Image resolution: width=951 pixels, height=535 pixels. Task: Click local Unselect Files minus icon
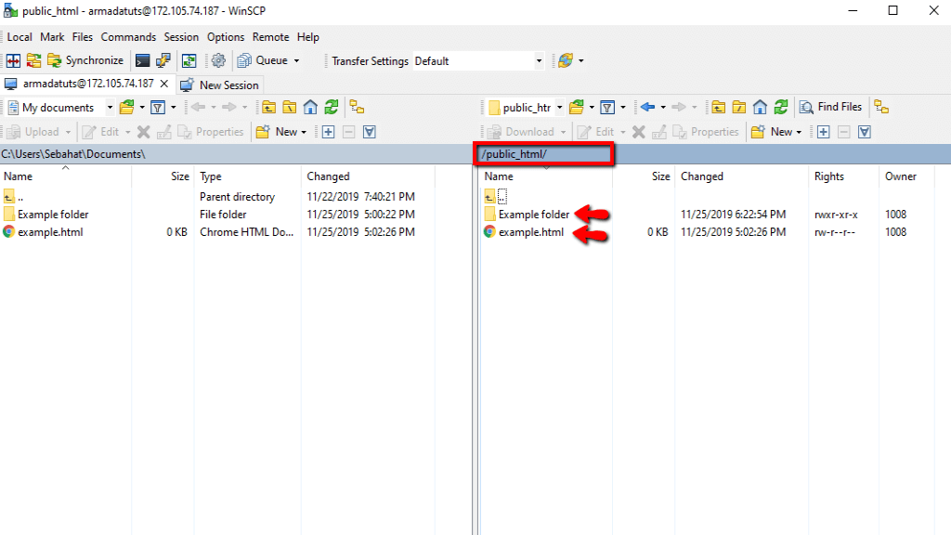coord(349,132)
